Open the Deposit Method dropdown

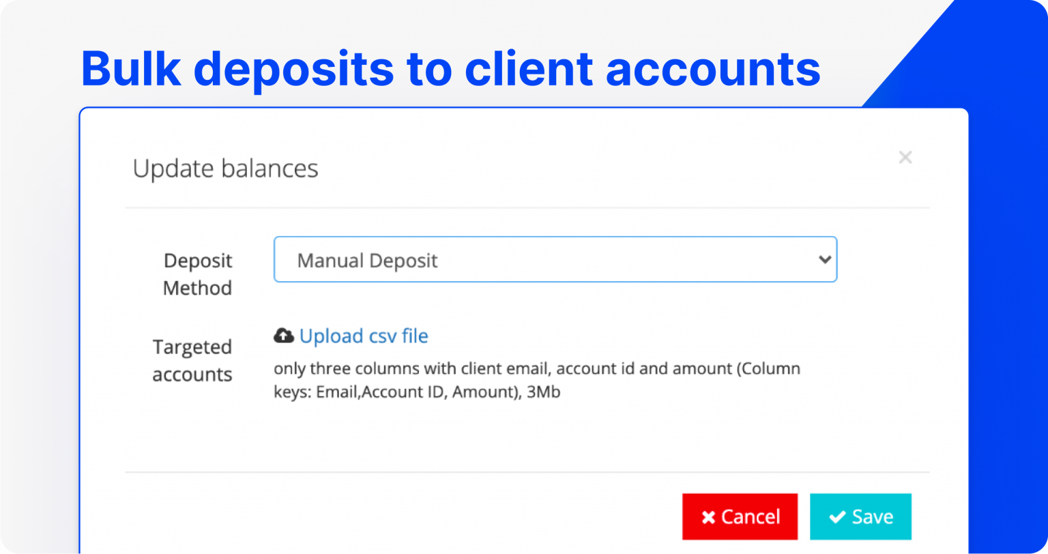point(555,260)
